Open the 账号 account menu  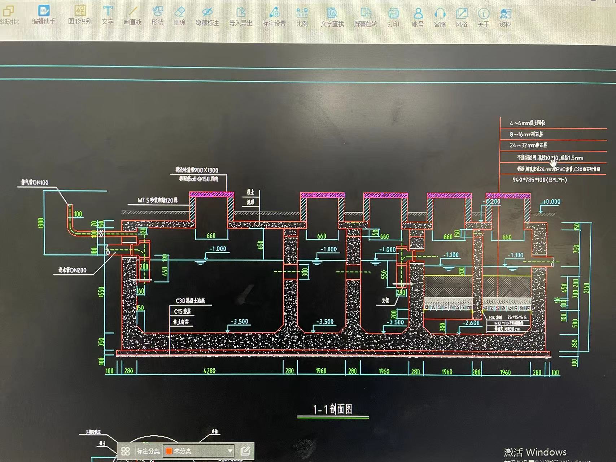418,18
